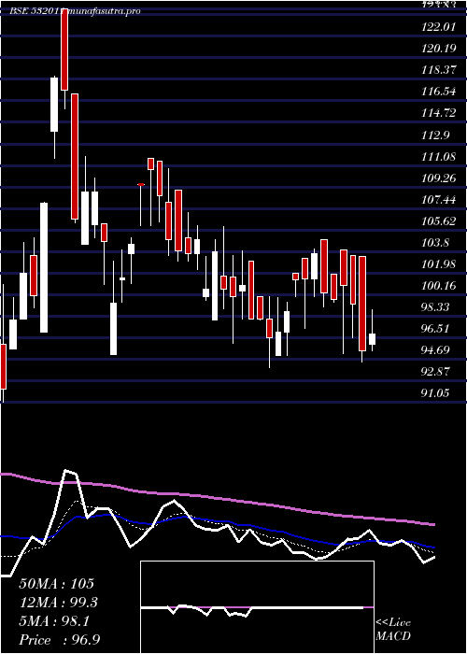
Task: Select the 109.26 axis value
Action: tap(438, 178)
